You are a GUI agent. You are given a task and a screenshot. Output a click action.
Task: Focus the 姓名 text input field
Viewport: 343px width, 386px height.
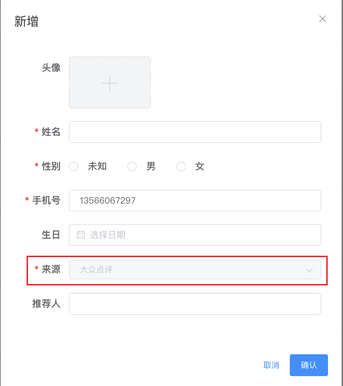click(x=195, y=132)
